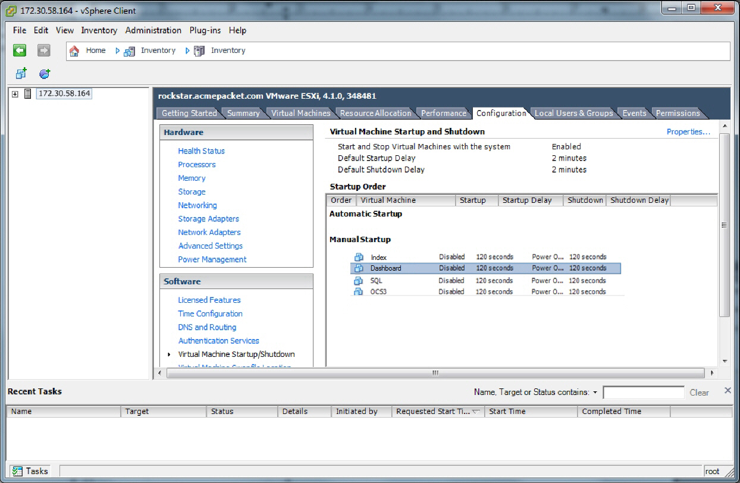Viewport: 740px width, 483px height.
Task: Click the arrow after the first Inventory breadcrumb
Action: 187,51
